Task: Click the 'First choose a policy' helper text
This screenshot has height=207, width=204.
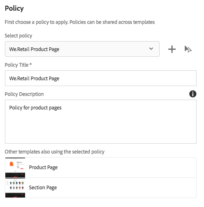Action: (x=80, y=22)
